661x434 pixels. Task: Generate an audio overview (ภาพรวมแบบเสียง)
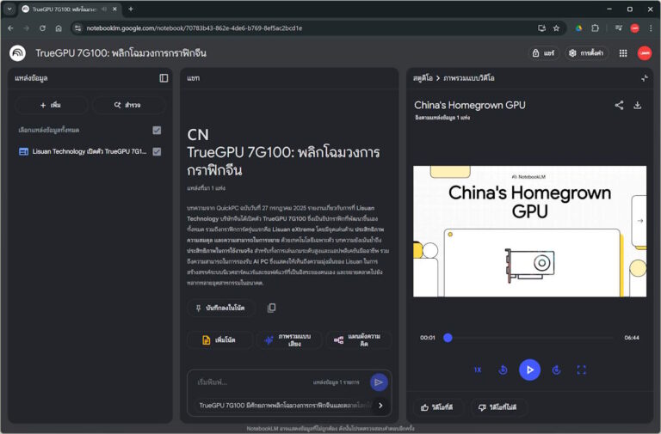tap(289, 340)
